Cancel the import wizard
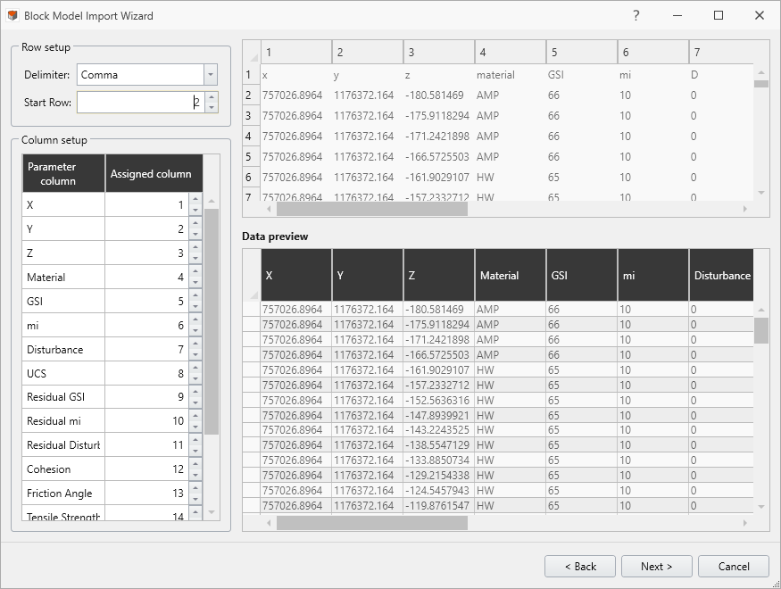This screenshot has width=781, height=589. point(734,566)
